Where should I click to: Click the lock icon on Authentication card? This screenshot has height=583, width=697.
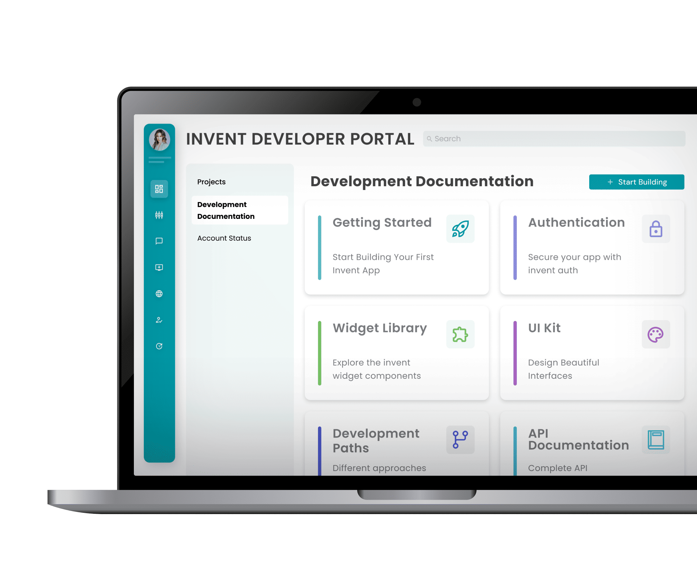655,228
